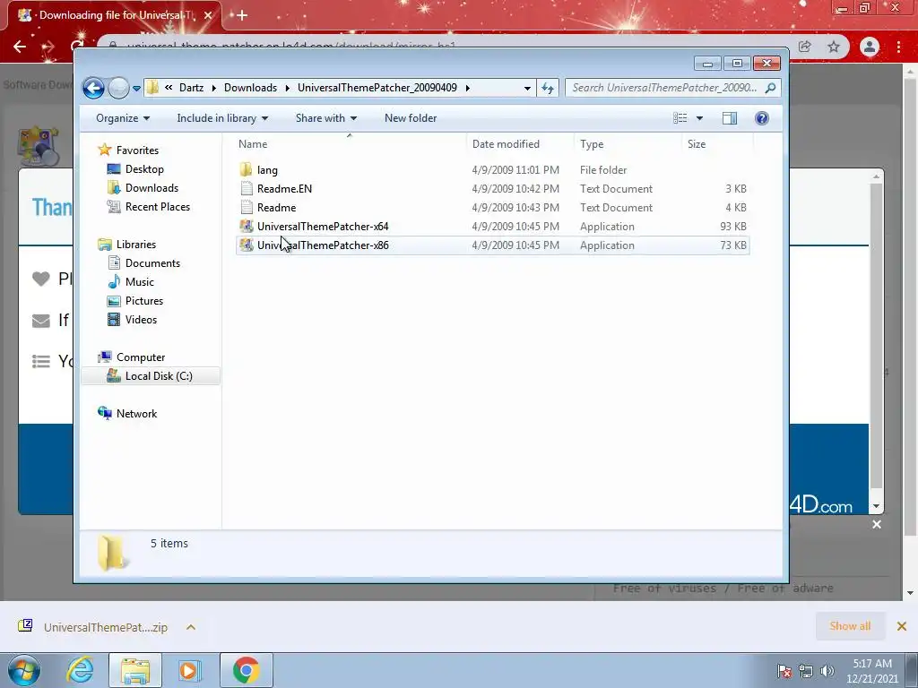The width and height of the screenshot is (918, 688).
Task: Open UniversalThemePat....zip in Chrome download bar
Action: click(106, 627)
